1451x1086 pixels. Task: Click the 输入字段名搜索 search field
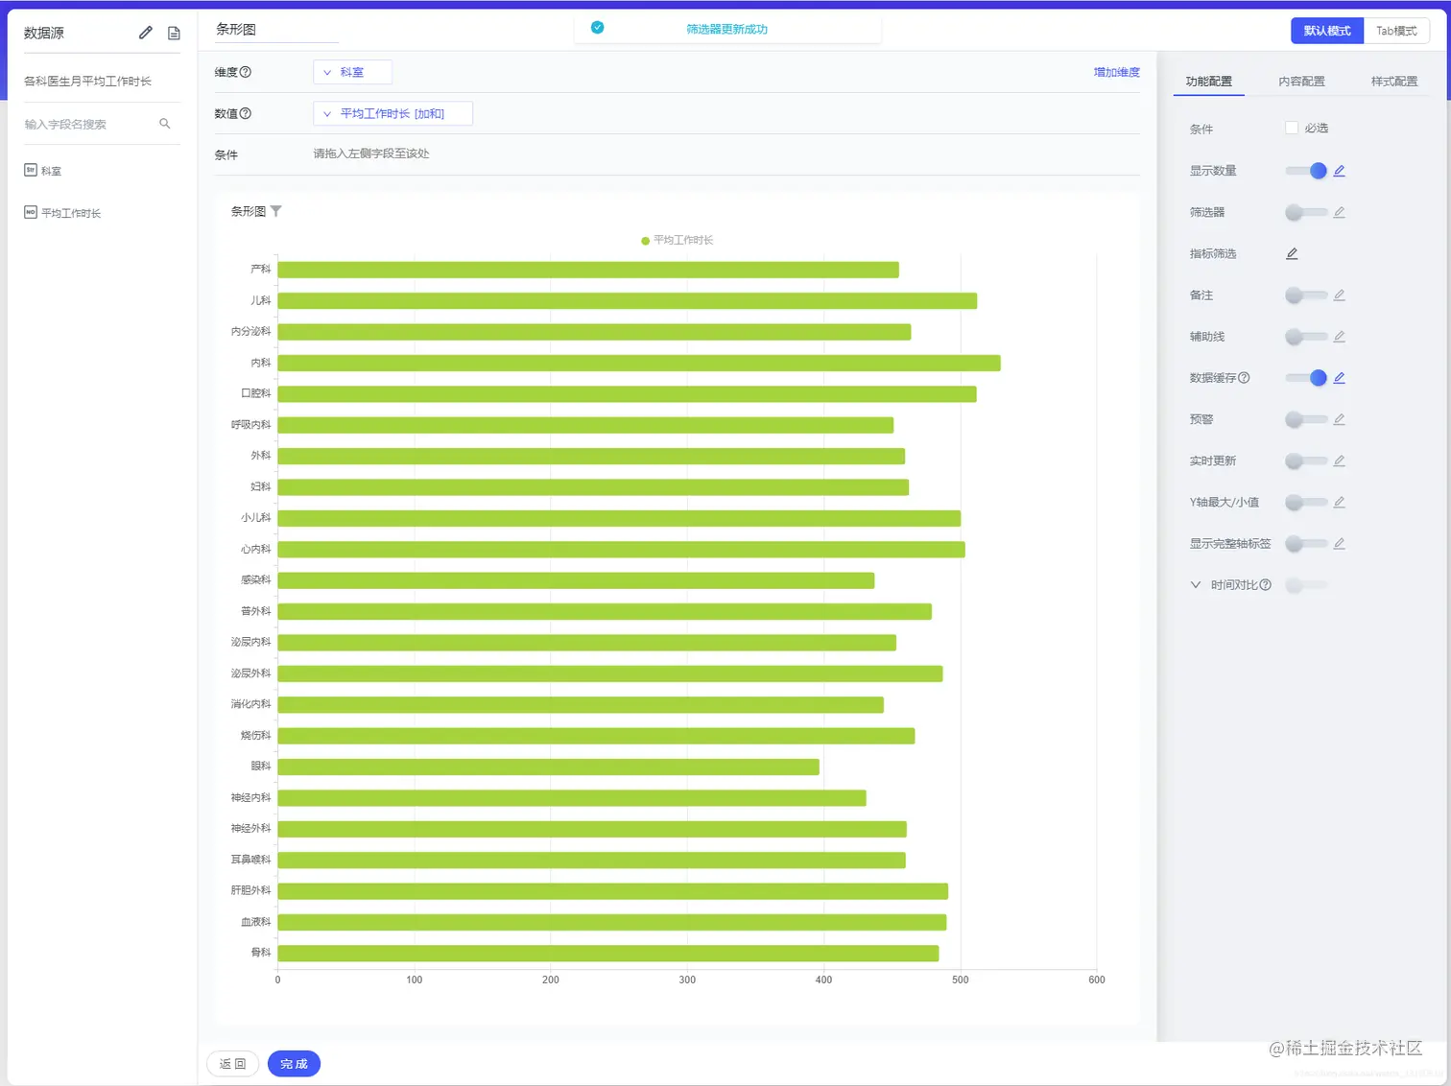tap(102, 124)
